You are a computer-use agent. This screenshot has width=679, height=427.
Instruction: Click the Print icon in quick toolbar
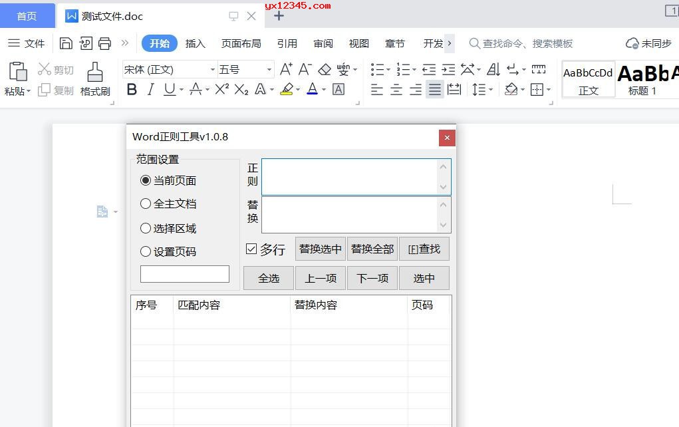pos(105,43)
